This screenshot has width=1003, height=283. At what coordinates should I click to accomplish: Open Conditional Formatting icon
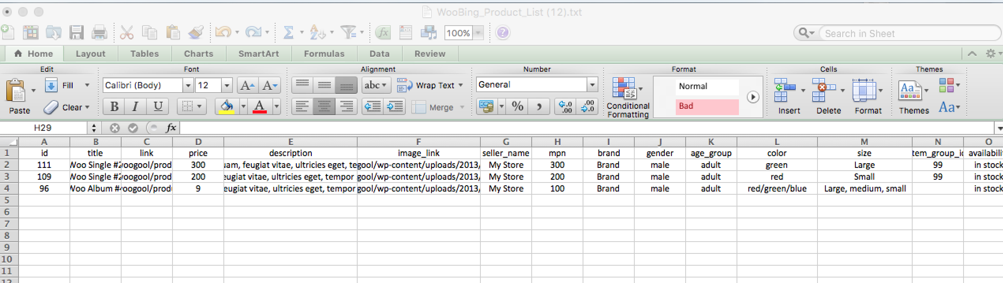624,88
